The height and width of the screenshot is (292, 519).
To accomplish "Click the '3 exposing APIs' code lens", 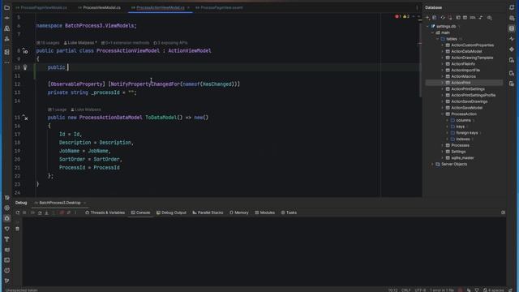I will coord(170,43).
